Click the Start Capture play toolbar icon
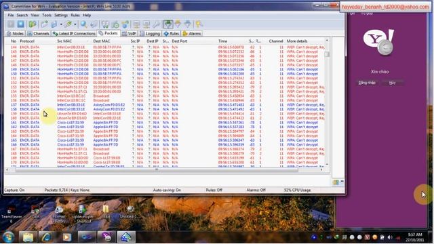The image size is (434, 244). pyautogui.click(x=11, y=24)
